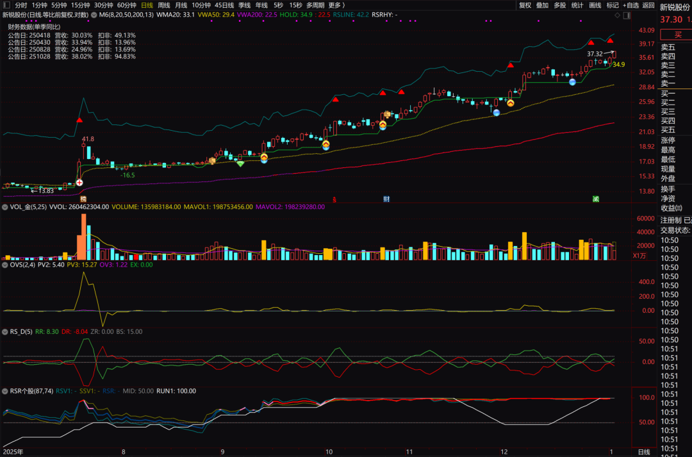Click the 公告日: 251028 financial row
Viewport: 692px width, 457px height.
(x=72, y=56)
